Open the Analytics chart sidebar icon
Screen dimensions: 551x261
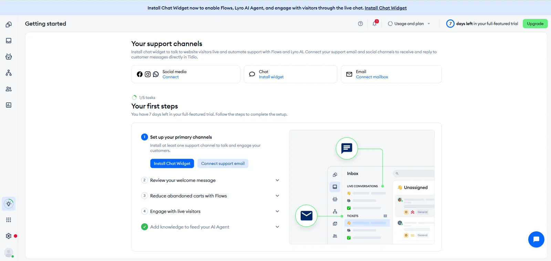(x=9, y=105)
